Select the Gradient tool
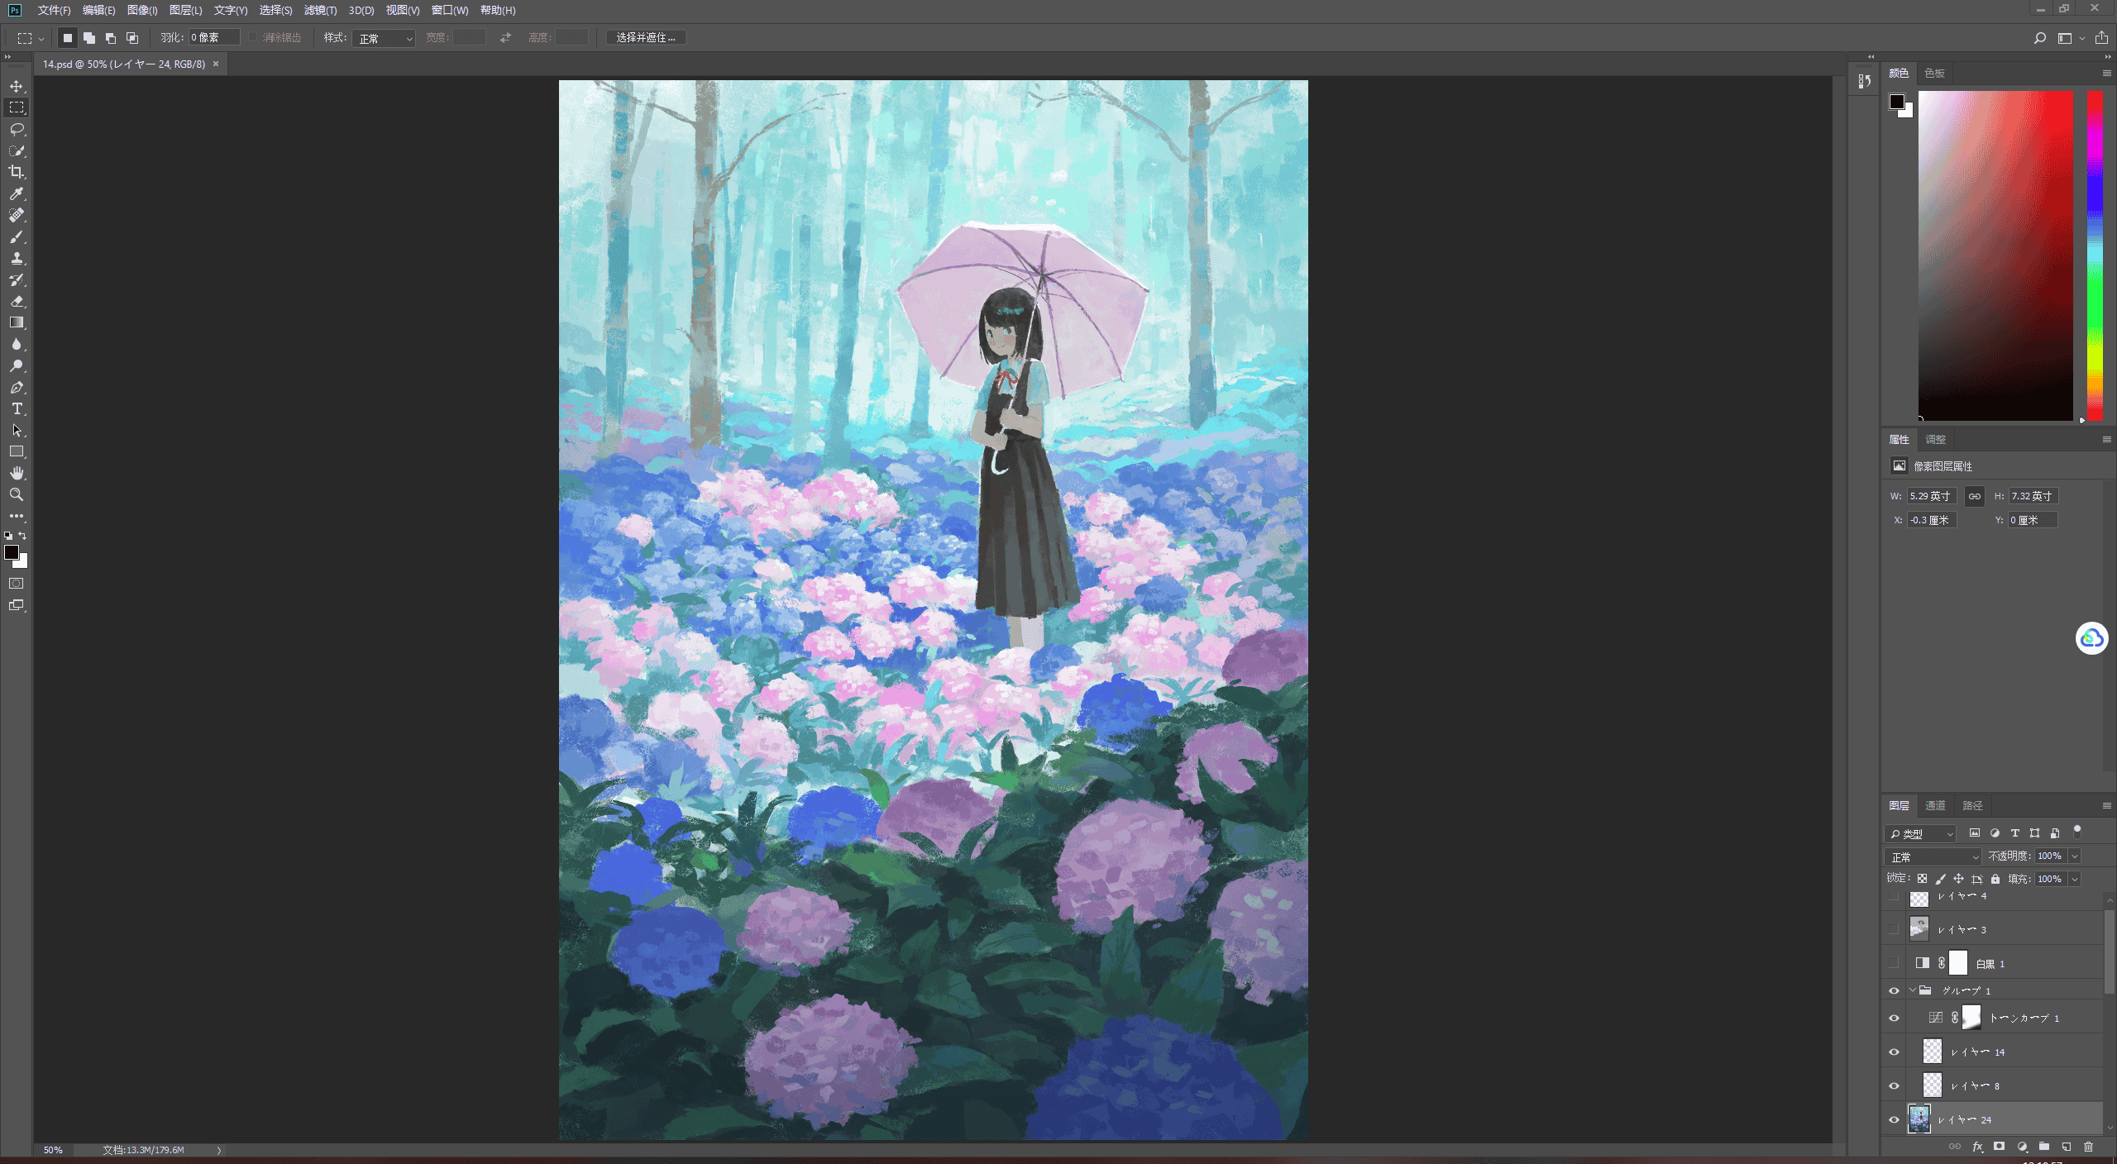 tap(17, 322)
